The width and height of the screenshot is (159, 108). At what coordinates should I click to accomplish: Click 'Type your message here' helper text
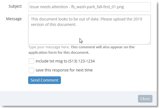[x=49, y=47]
